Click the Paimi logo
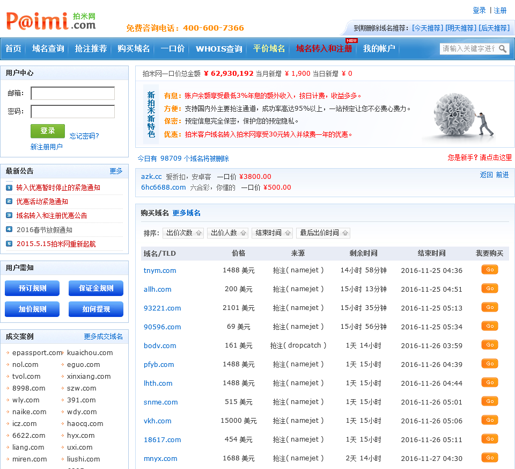The height and width of the screenshot is (469, 515). (x=51, y=21)
